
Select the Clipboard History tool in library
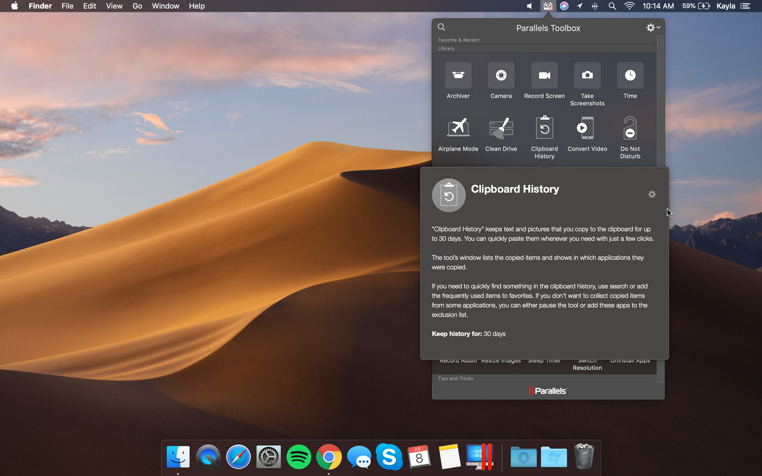click(x=544, y=128)
